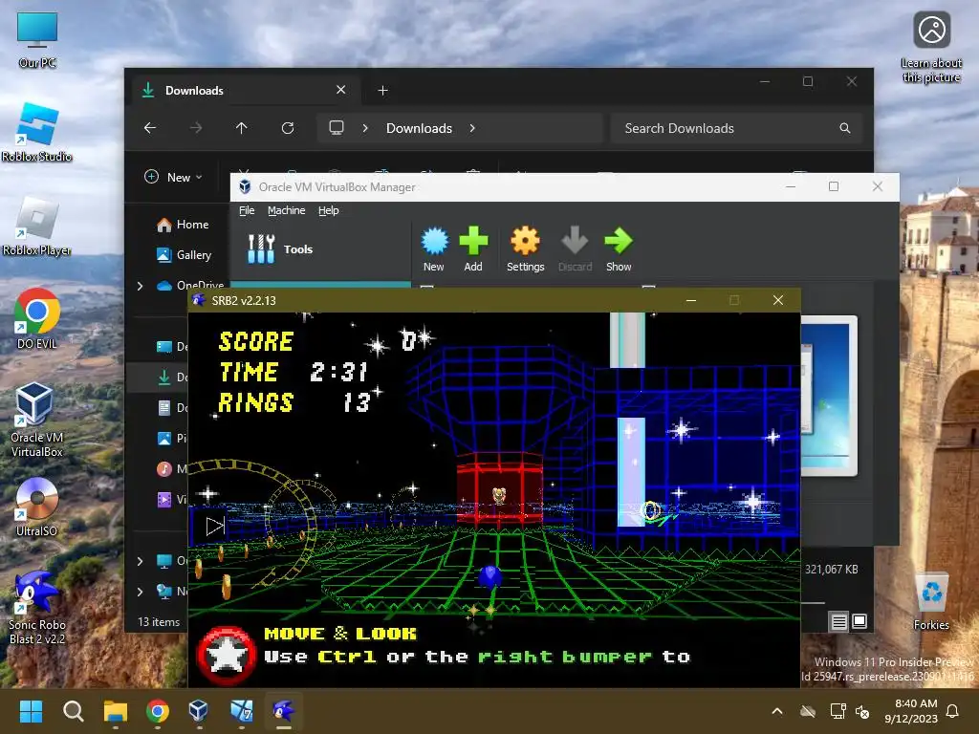Open the Machine menu in VirtualBox

coord(287,210)
